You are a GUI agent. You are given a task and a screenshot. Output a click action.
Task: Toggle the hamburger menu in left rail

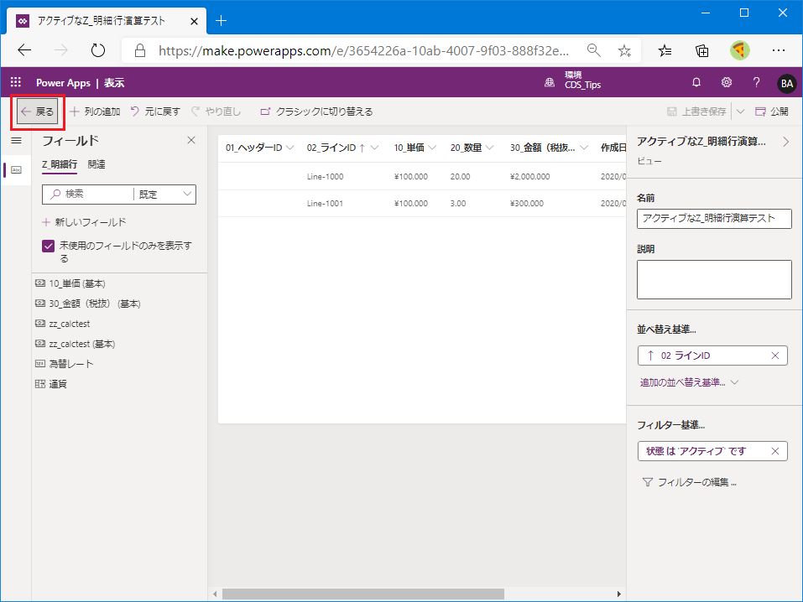point(17,140)
